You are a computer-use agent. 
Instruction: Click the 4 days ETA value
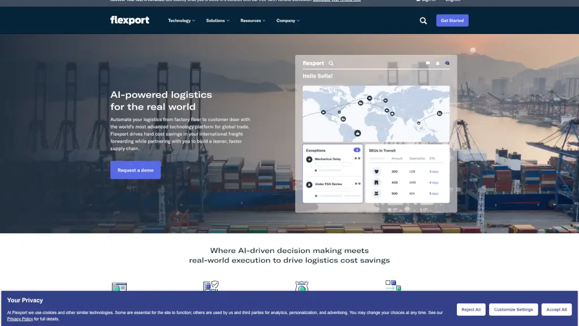434,183
